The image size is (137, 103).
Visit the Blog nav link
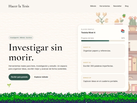click(x=127, y=6)
